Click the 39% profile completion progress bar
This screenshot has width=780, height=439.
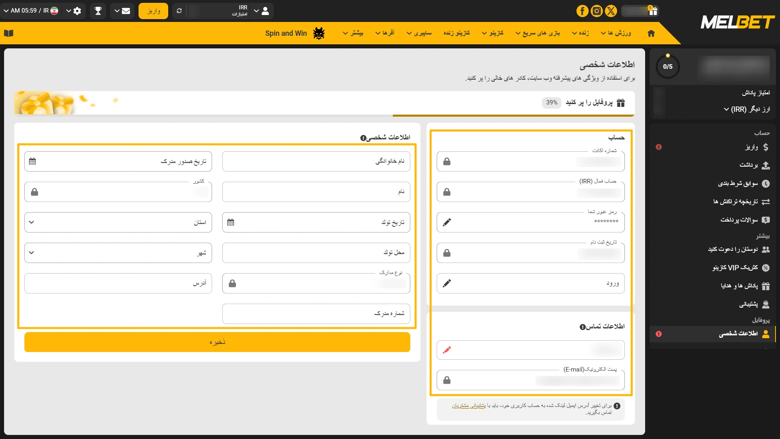point(324,116)
